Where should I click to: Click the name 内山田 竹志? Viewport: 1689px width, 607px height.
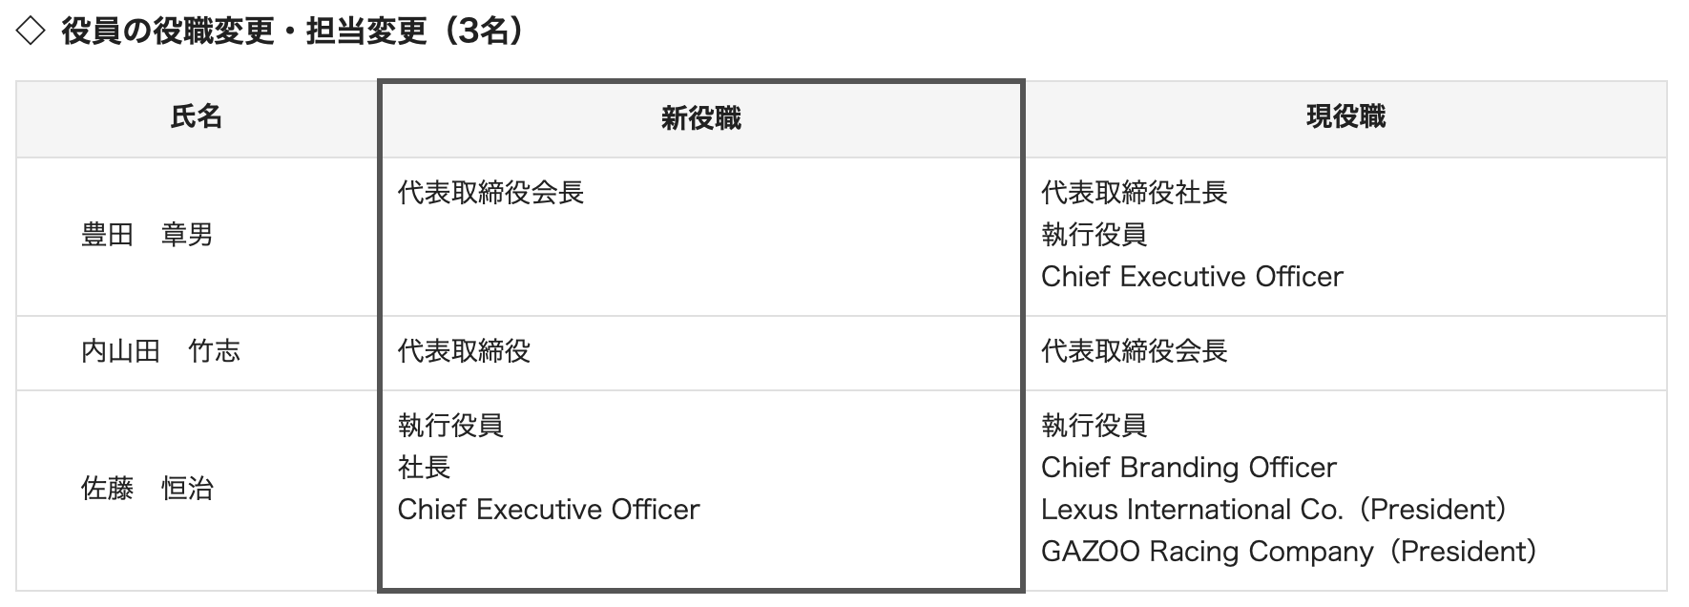click(x=160, y=351)
